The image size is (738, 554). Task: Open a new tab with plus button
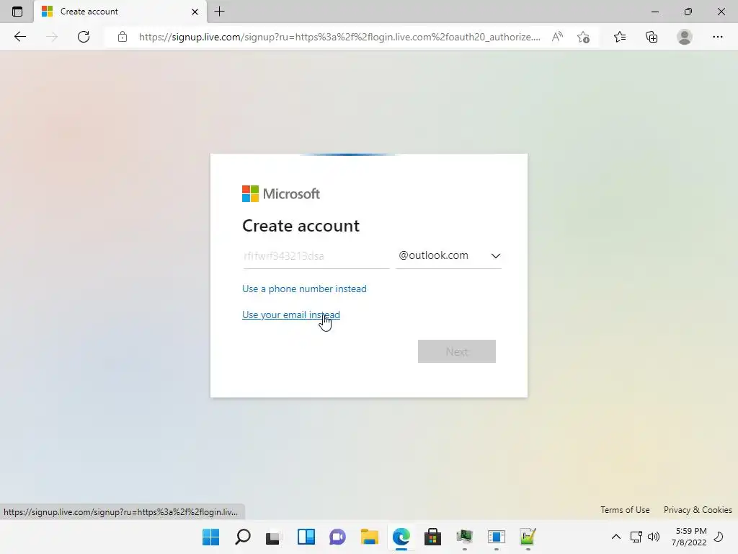[x=219, y=12]
